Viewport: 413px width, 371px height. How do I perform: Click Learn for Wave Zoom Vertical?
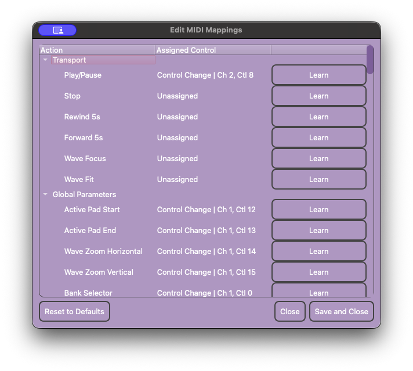tap(318, 272)
